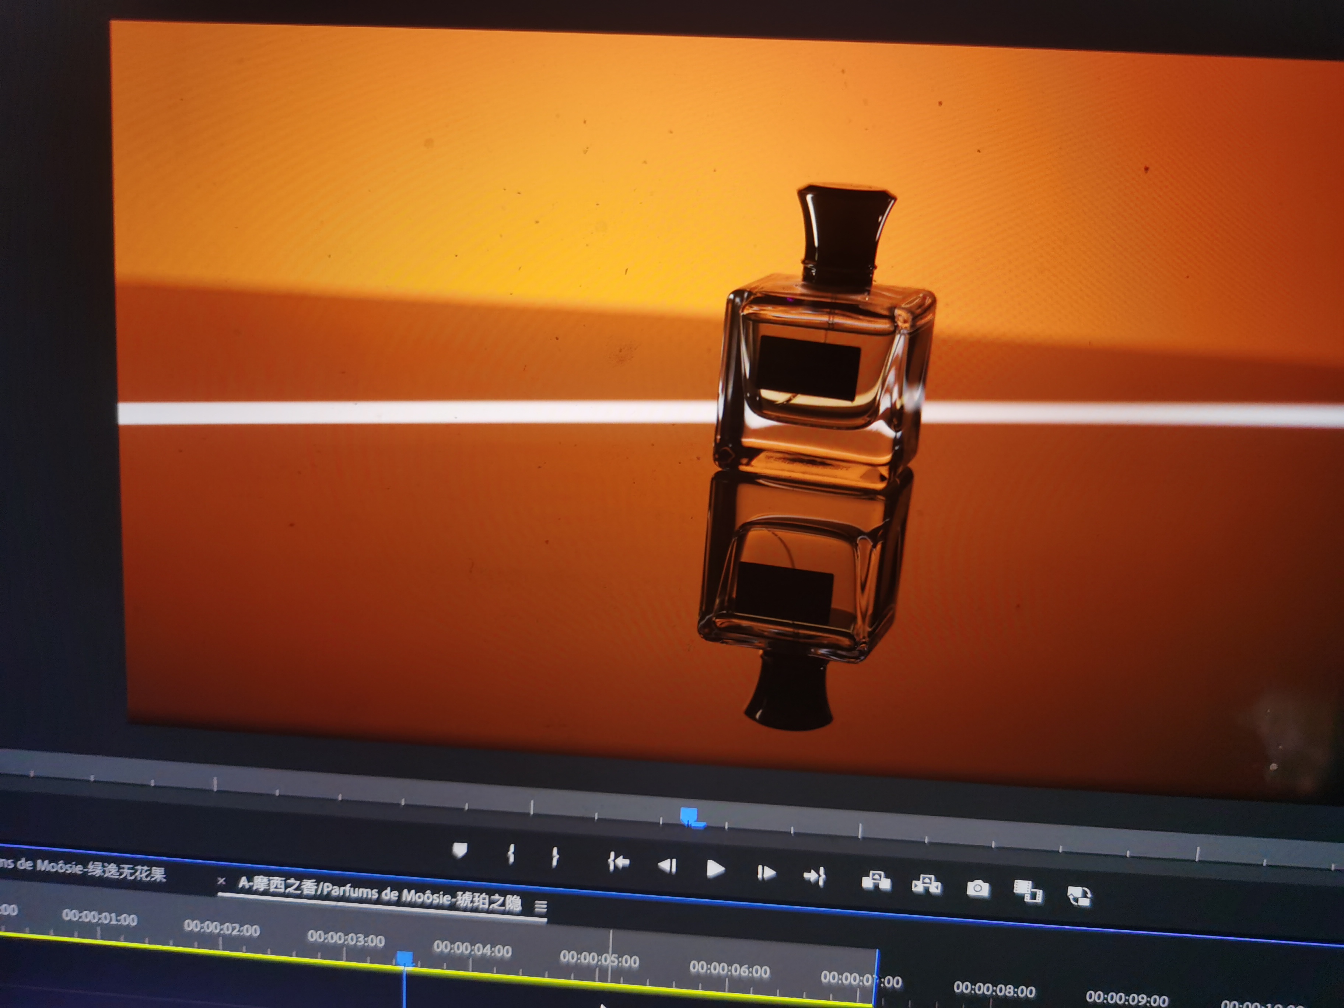Click the Go to Out point button
Image resolution: width=1344 pixels, height=1008 pixels.
(814, 876)
